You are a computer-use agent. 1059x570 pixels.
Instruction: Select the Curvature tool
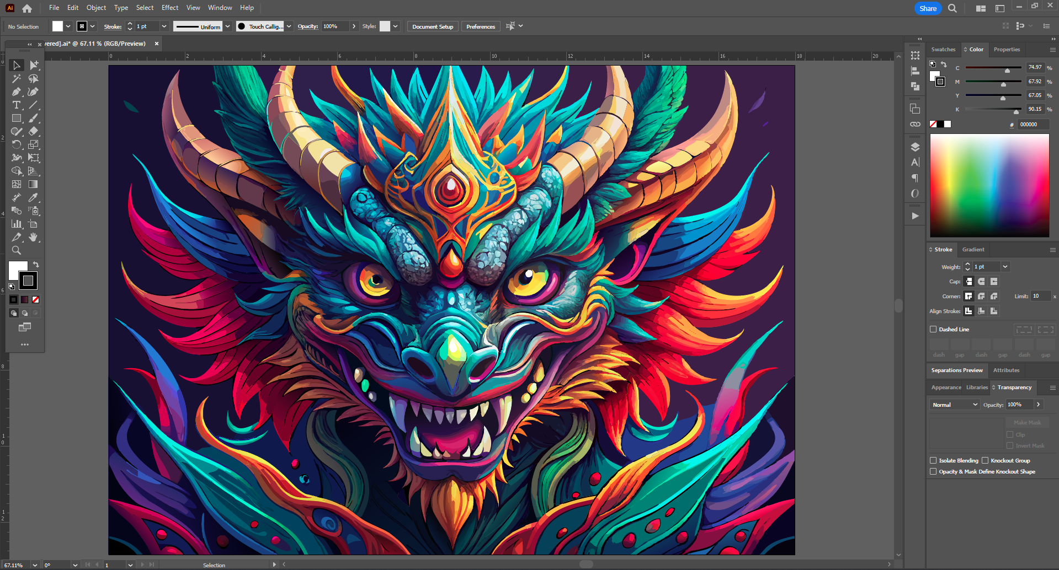point(34,92)
